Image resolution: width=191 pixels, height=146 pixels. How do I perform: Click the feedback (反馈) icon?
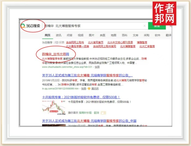point(56,42)
